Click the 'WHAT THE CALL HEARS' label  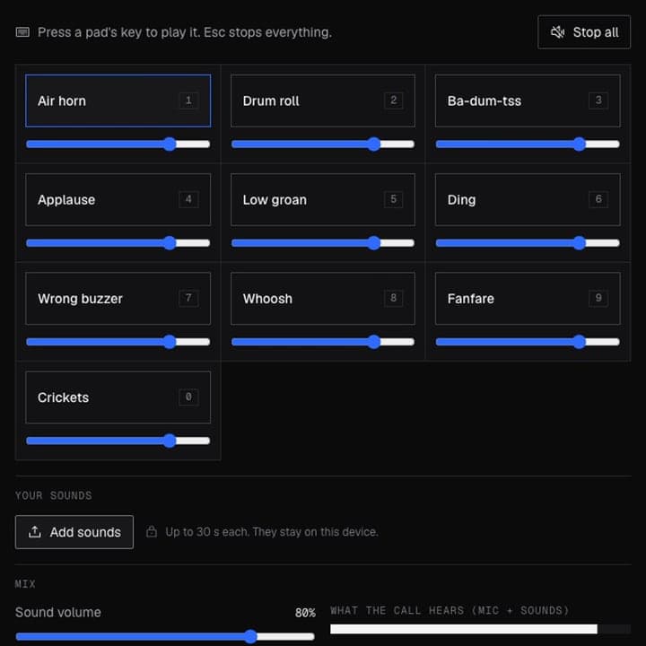(450, 610)
